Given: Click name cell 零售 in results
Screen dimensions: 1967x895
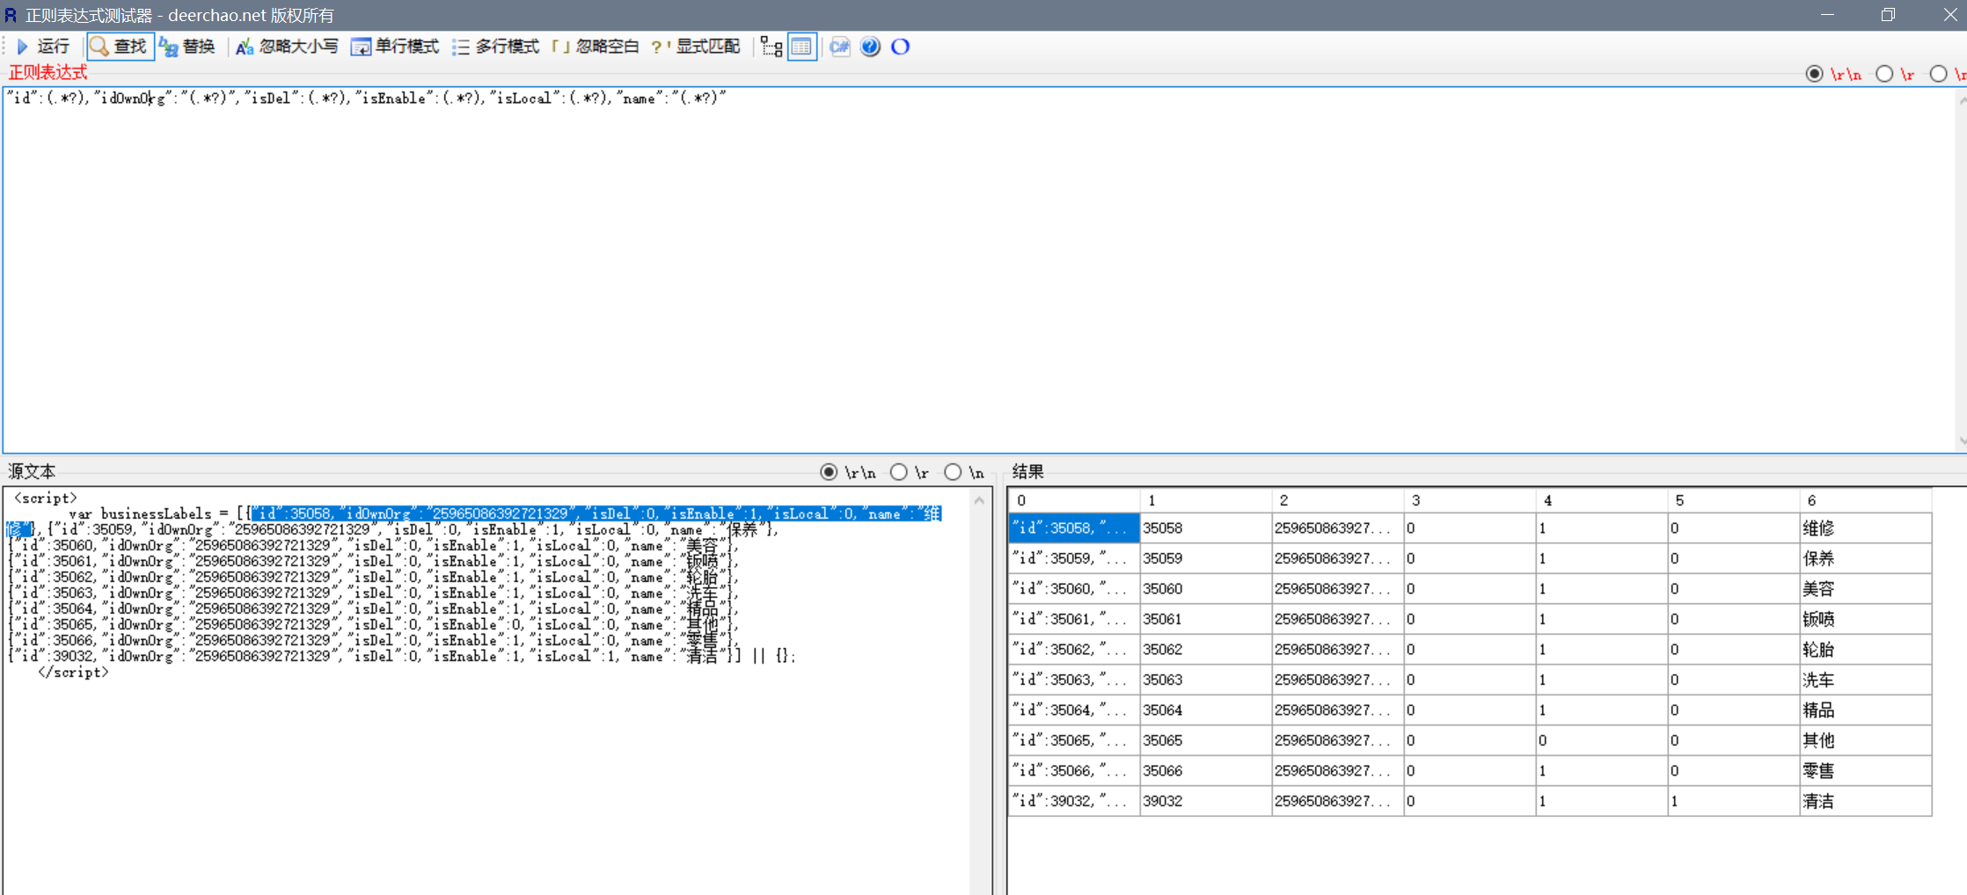Looking at the screenshot, I should [x=1865, y=771].
